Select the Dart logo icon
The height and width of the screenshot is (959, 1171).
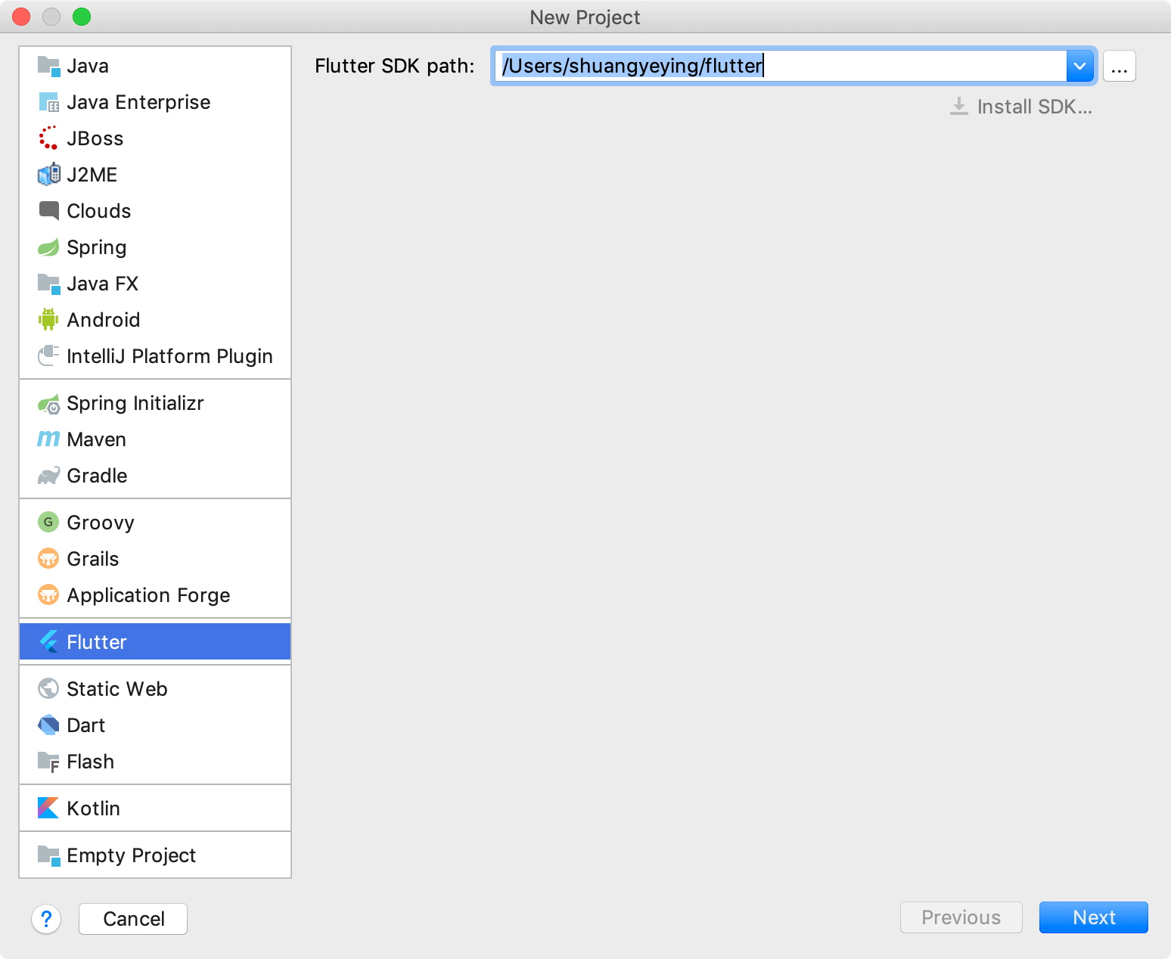click(x=48, y=725)
